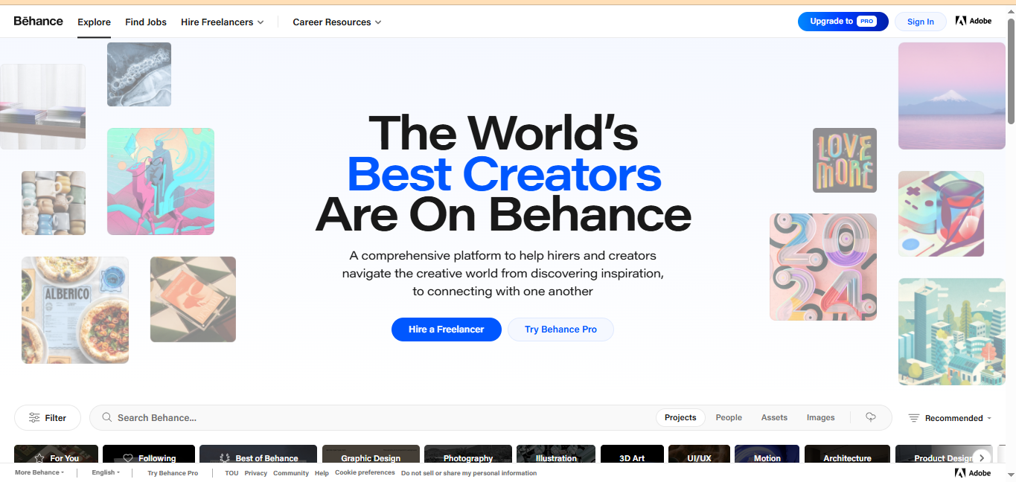Open the pink mountain landscape thumbnail
The height and width of the screenshot is (482, 1016).
(x=952, y=96)
